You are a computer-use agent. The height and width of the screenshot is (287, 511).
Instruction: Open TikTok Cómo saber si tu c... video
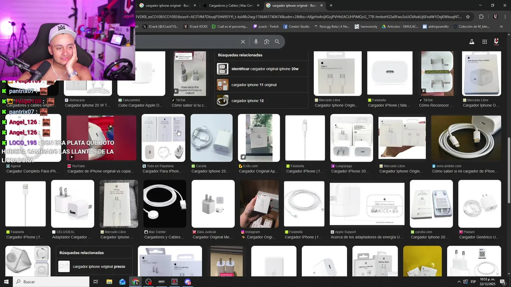point(190,73)
